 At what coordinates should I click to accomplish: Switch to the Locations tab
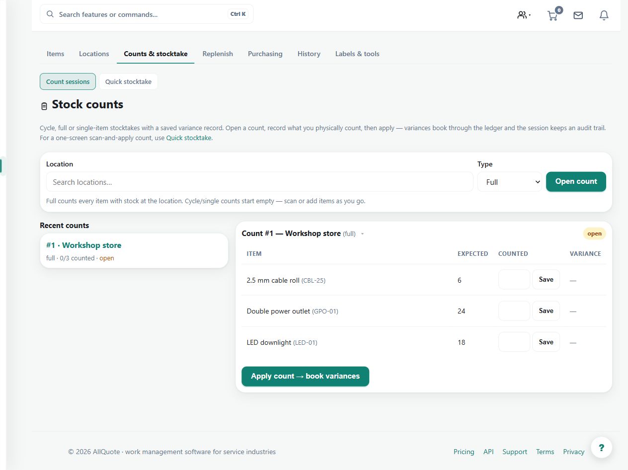click(94, 54)
